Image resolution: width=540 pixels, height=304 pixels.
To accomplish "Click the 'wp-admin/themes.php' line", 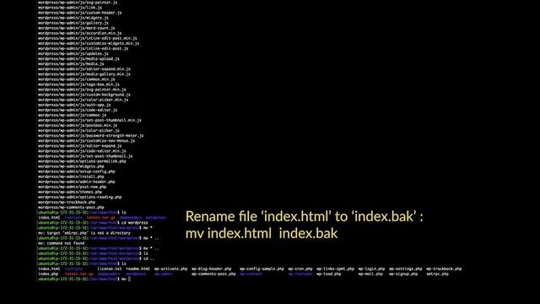I will pos(70,192).
